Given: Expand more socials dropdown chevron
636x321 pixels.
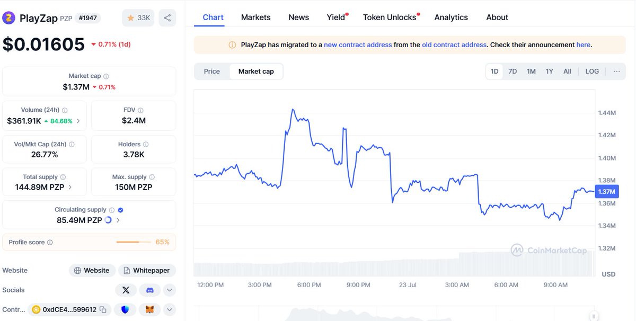Looking at the screenshot, I should [x=169, y=290].
